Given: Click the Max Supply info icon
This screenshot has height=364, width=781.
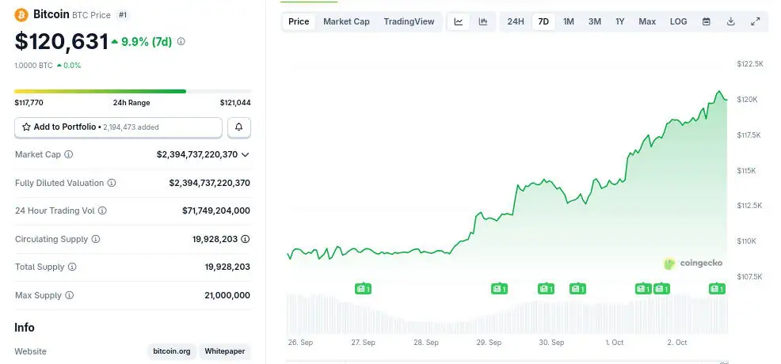Looking at the screenshot, I should pyautogui.click(x=69, y=295).
